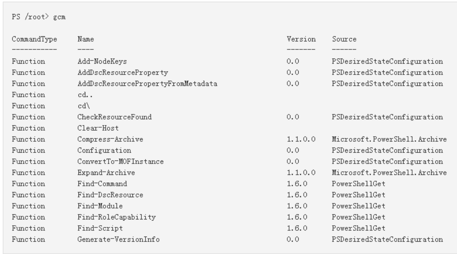Click the Source column header

344,39
